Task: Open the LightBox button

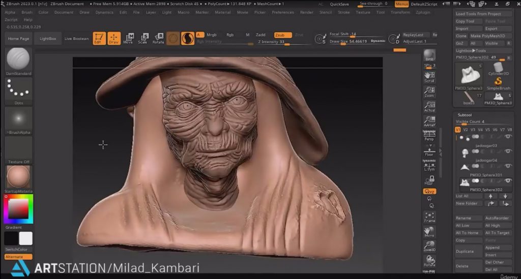Action: point(48,39)
